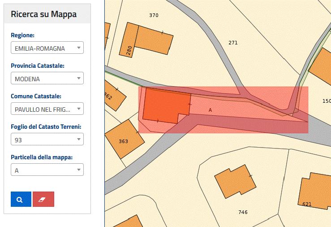331x227 pixels.
Task: Click parcel number 746 on map
Action: (243, 212)
